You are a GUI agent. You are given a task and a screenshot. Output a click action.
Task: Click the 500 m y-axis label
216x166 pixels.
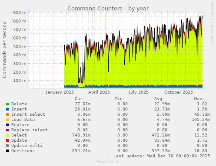(20, 46)
